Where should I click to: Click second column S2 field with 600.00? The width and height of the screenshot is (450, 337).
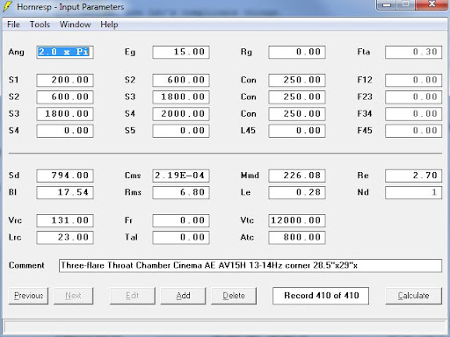pyautogui.click(x=181, y=80)
